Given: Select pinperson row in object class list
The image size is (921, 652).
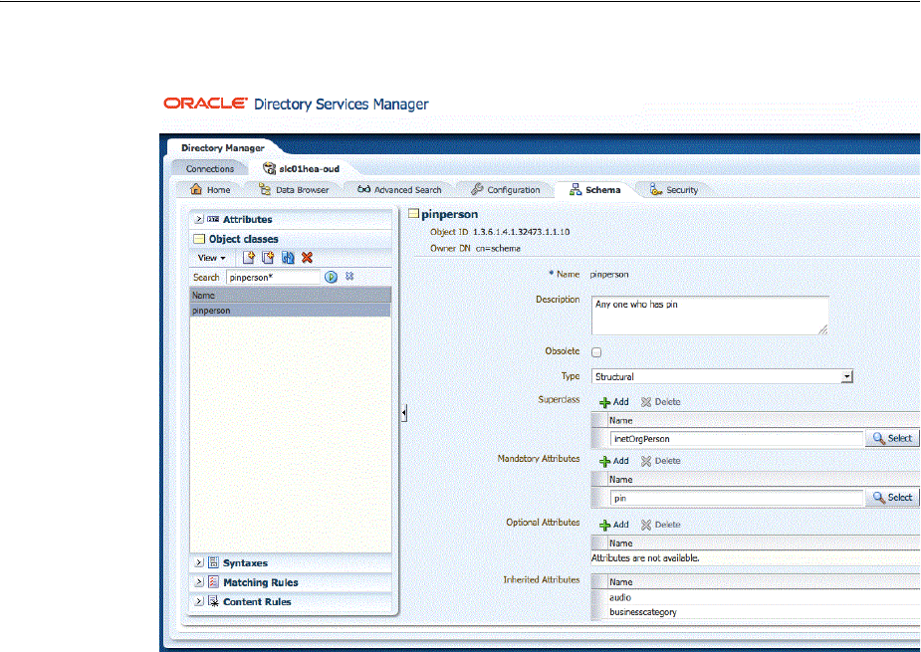Looking at the screenshot, I should (x=290, y=311).
